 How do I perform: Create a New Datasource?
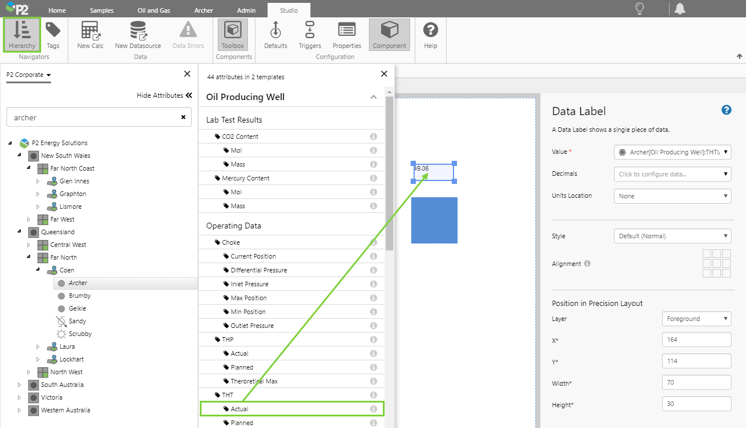(137, 35)
